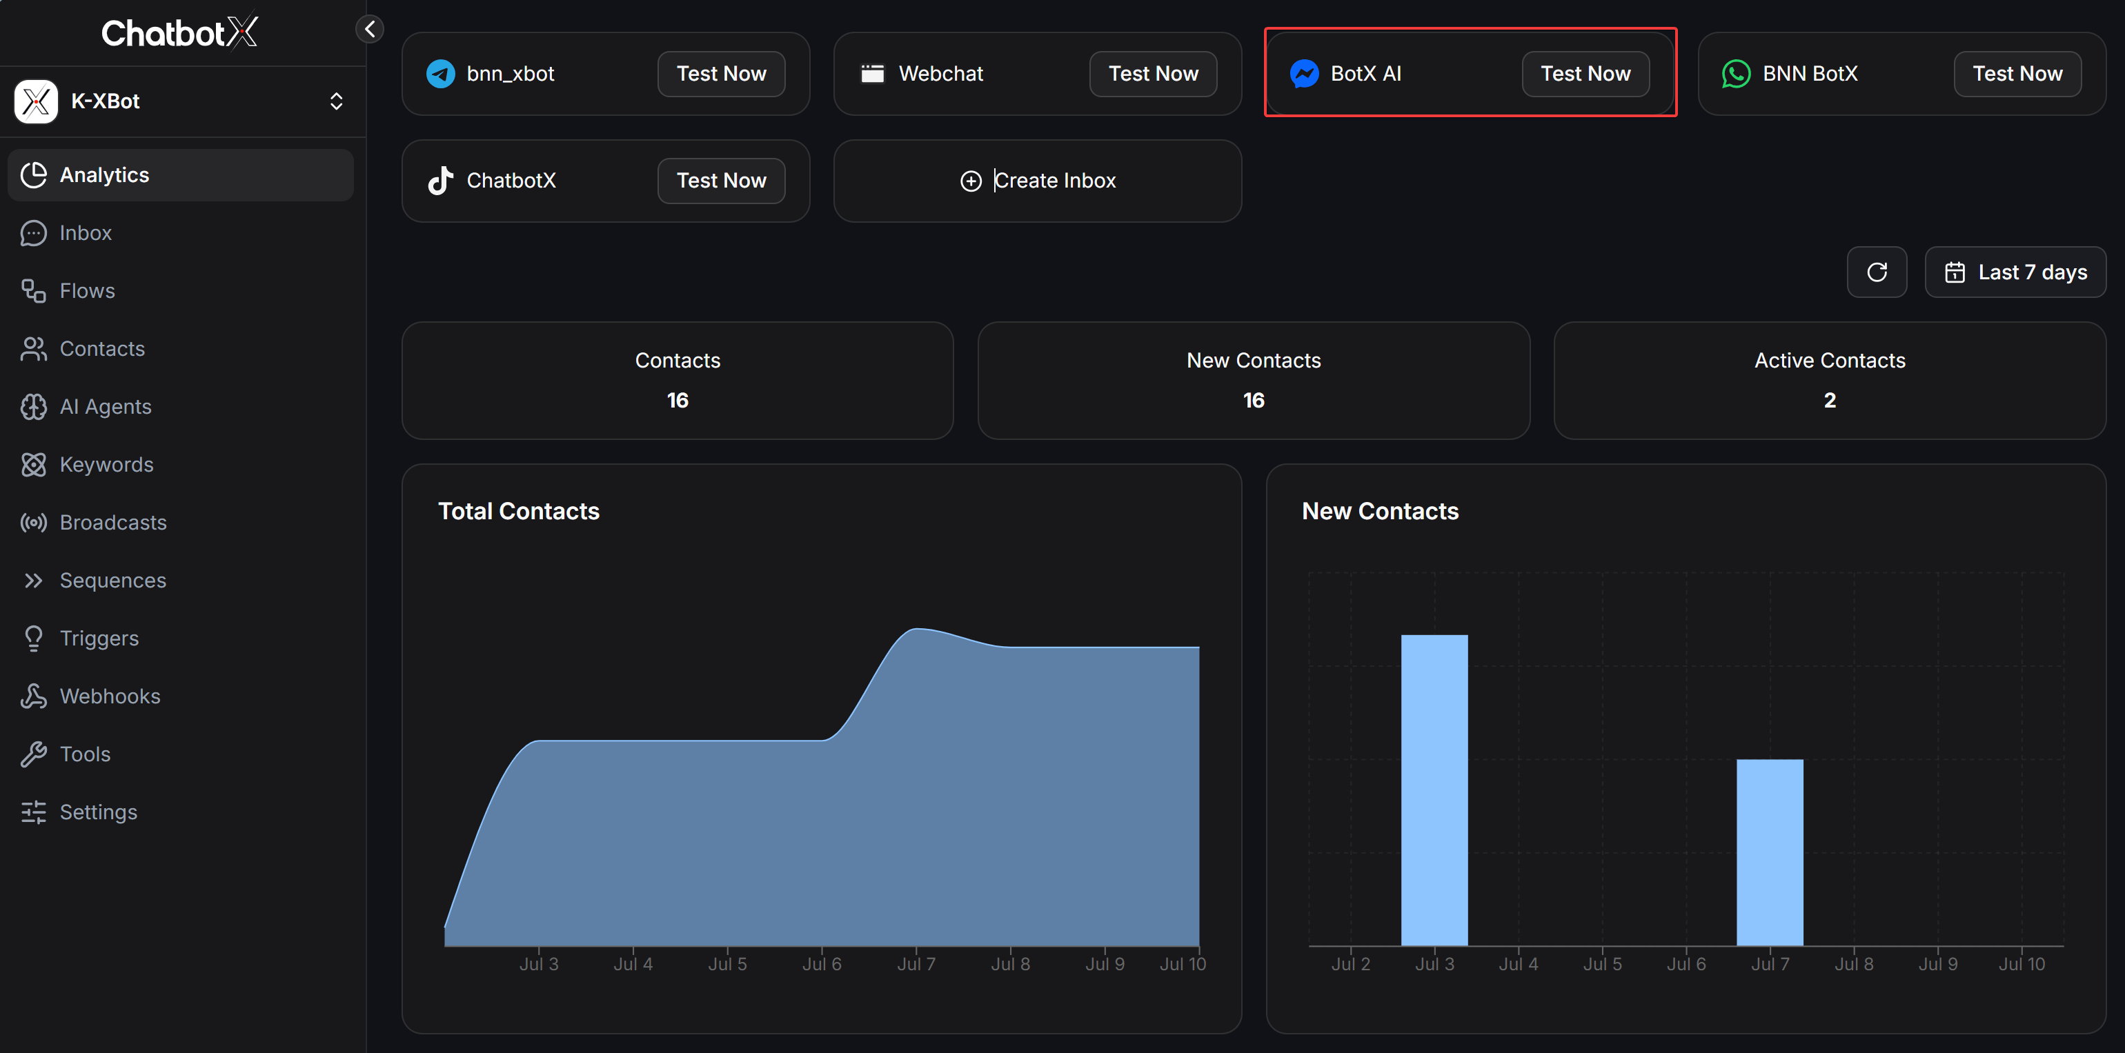This screenshot has width=2125, height=1053.
Task: Click the Keywords icon
Action: [x=34, y=464]
